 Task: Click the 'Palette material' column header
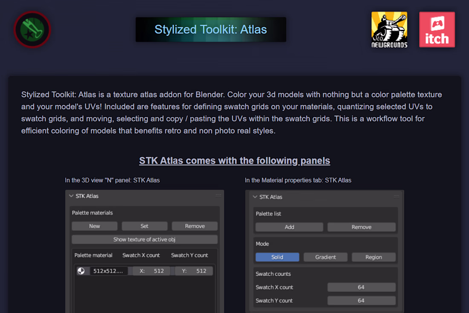[93, 256]
